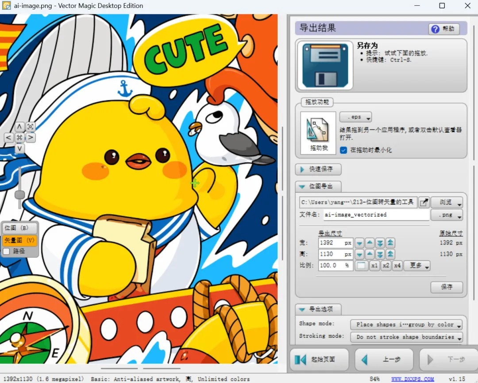The image size is (478, 383).
Task: Pan the preview up with the arrow
Action: pyautogui.click(x=19, y=126)
